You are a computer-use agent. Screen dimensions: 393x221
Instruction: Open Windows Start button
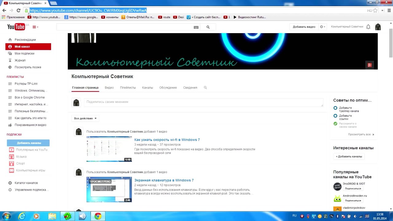tap(6, 216)
